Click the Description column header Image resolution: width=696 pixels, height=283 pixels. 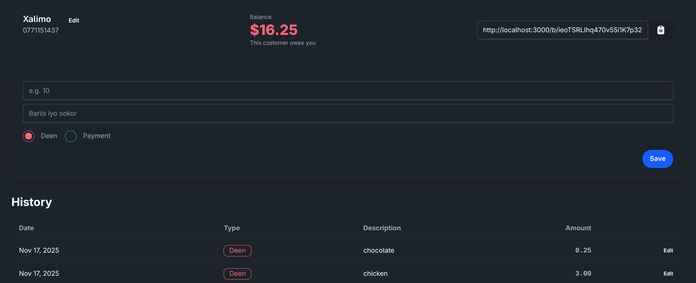(382, 228)
